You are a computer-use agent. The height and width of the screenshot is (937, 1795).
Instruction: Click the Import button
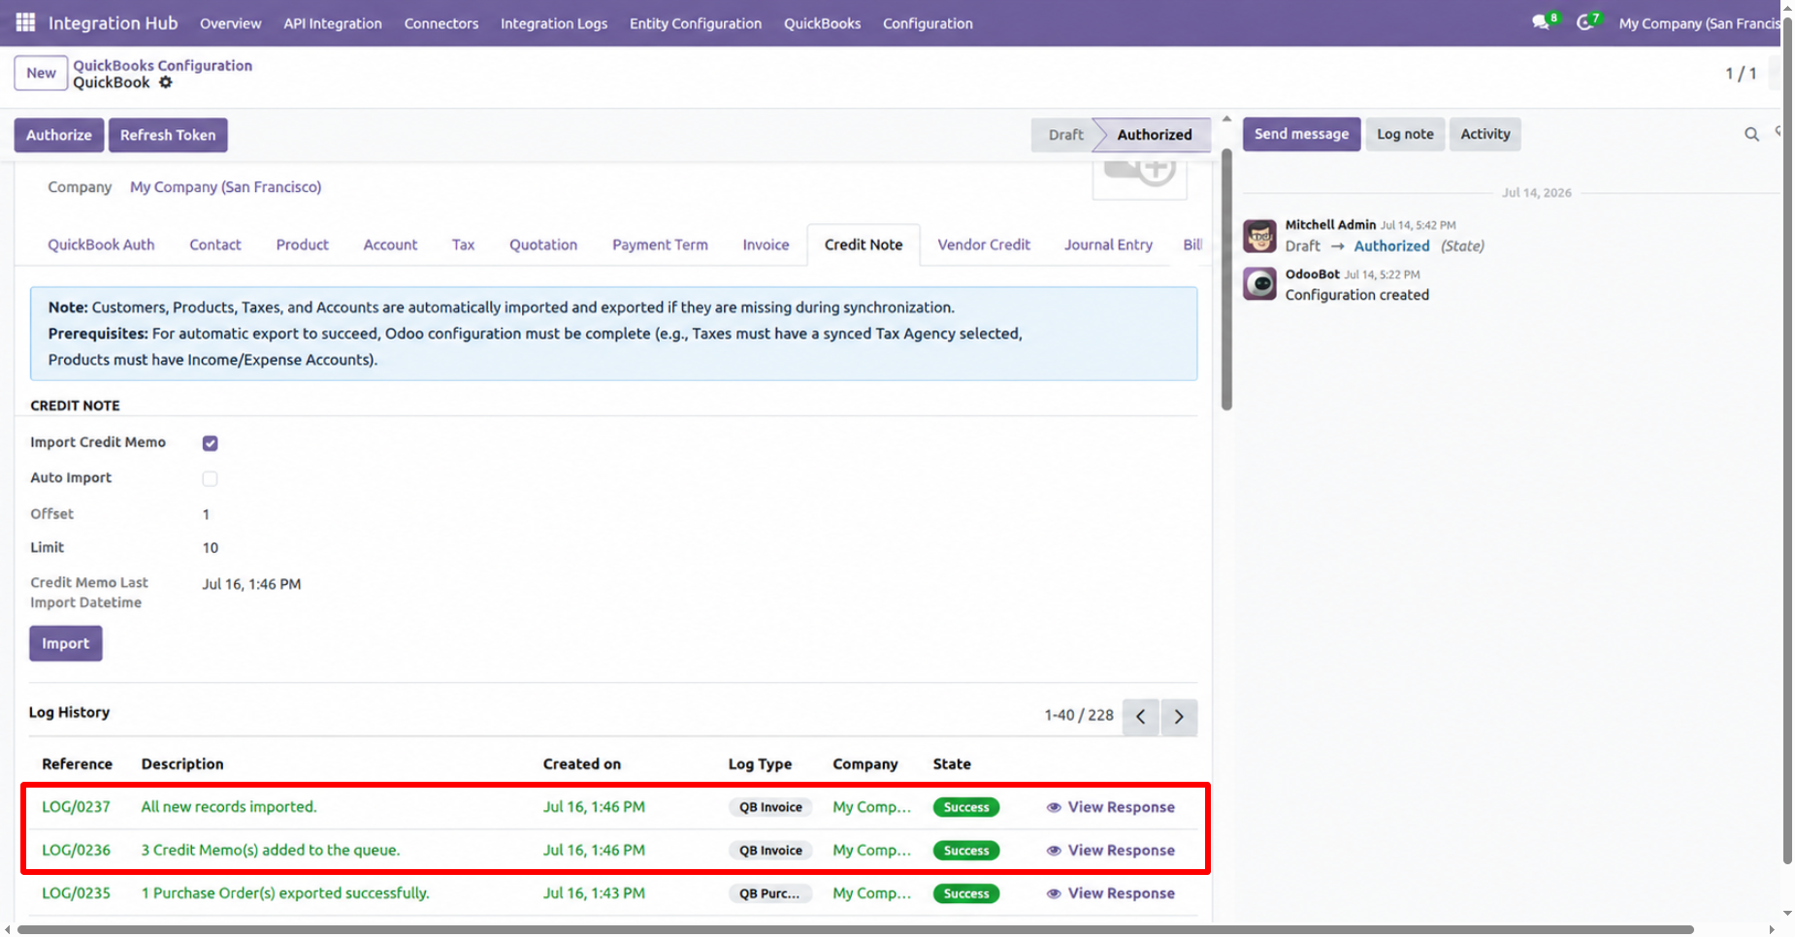pos(66,643)
